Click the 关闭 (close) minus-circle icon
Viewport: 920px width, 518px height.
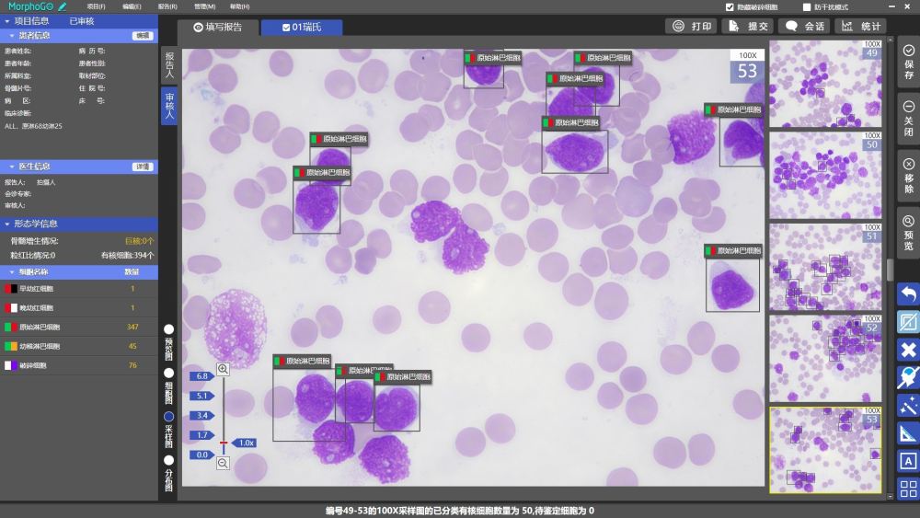(x=908, y=107)
